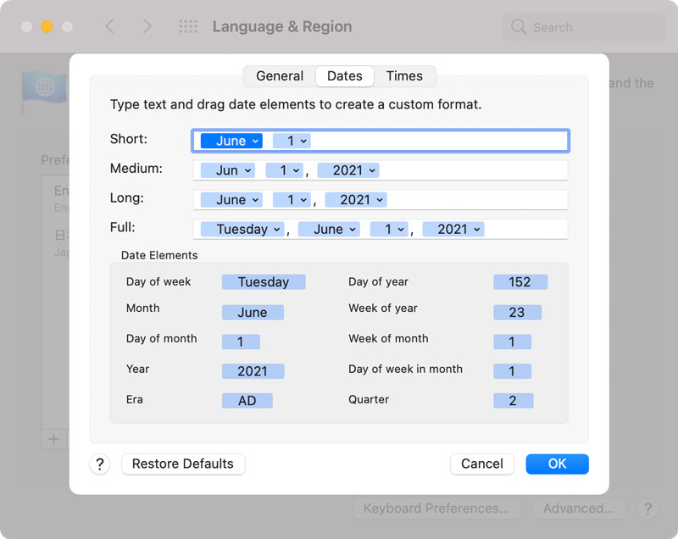Select the Week of month element token
Screen dimensions: 678x539
513,342
